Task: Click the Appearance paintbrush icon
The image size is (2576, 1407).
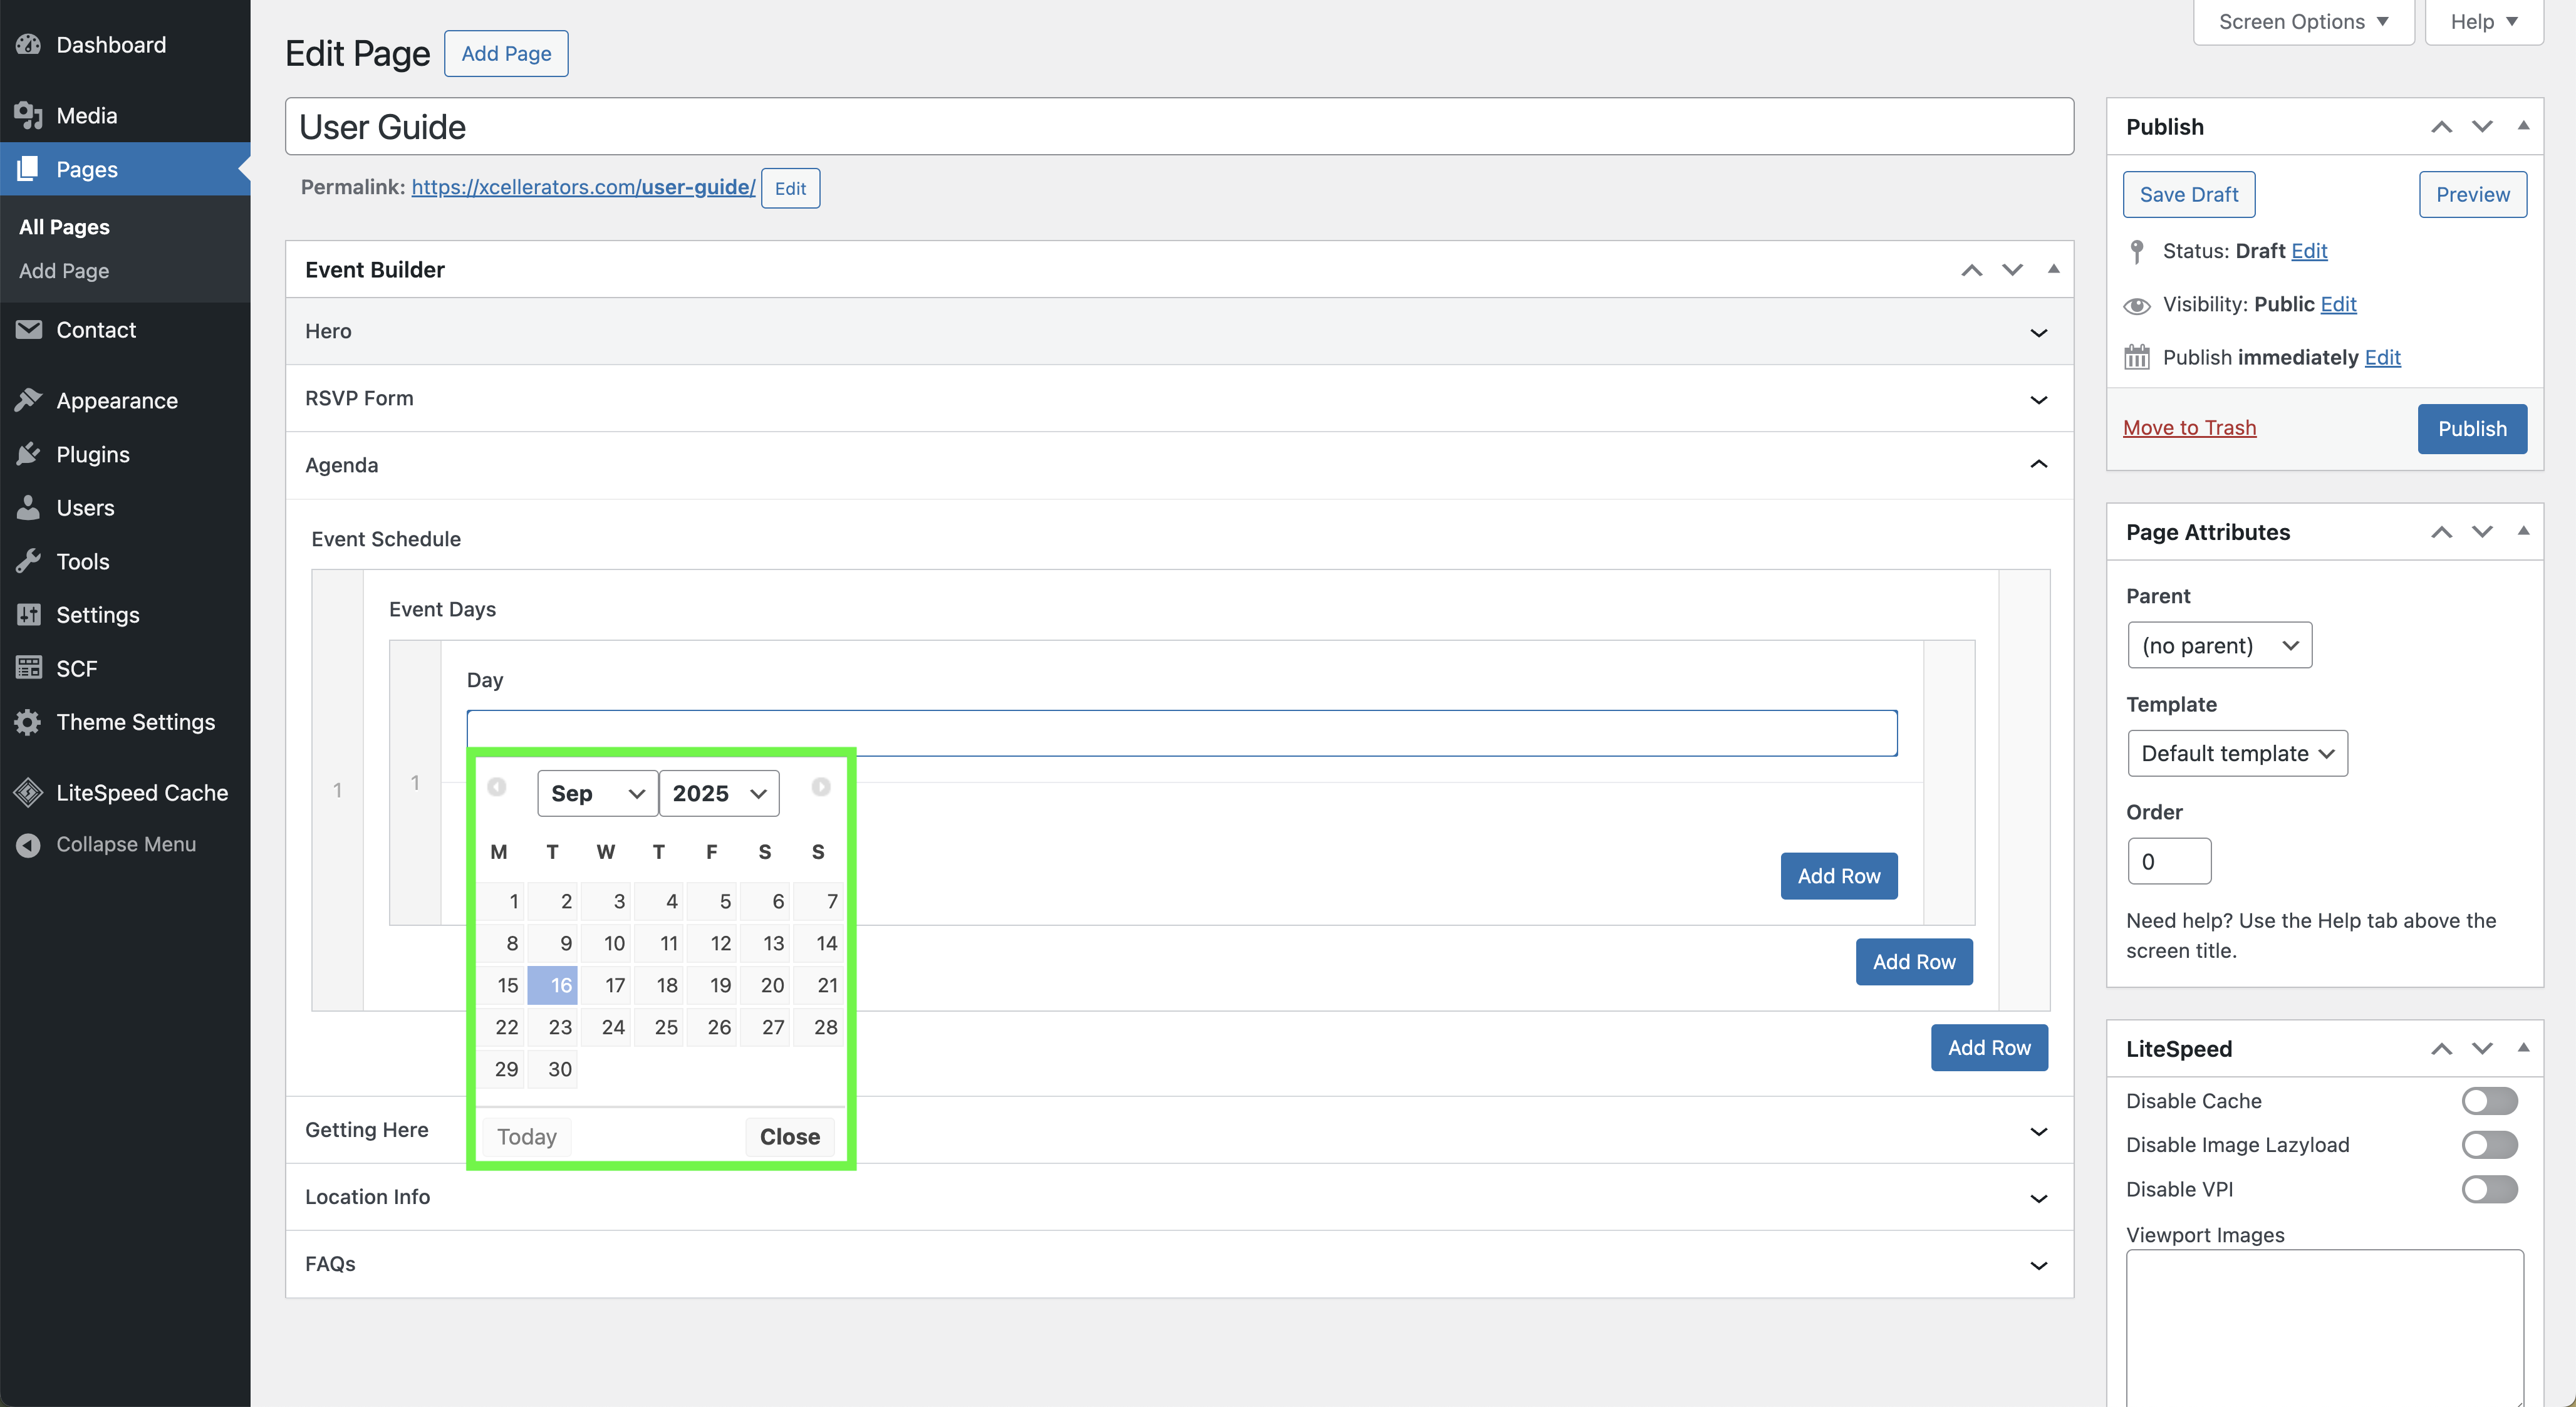Action: pyautogui.click(x=28, y=401)
